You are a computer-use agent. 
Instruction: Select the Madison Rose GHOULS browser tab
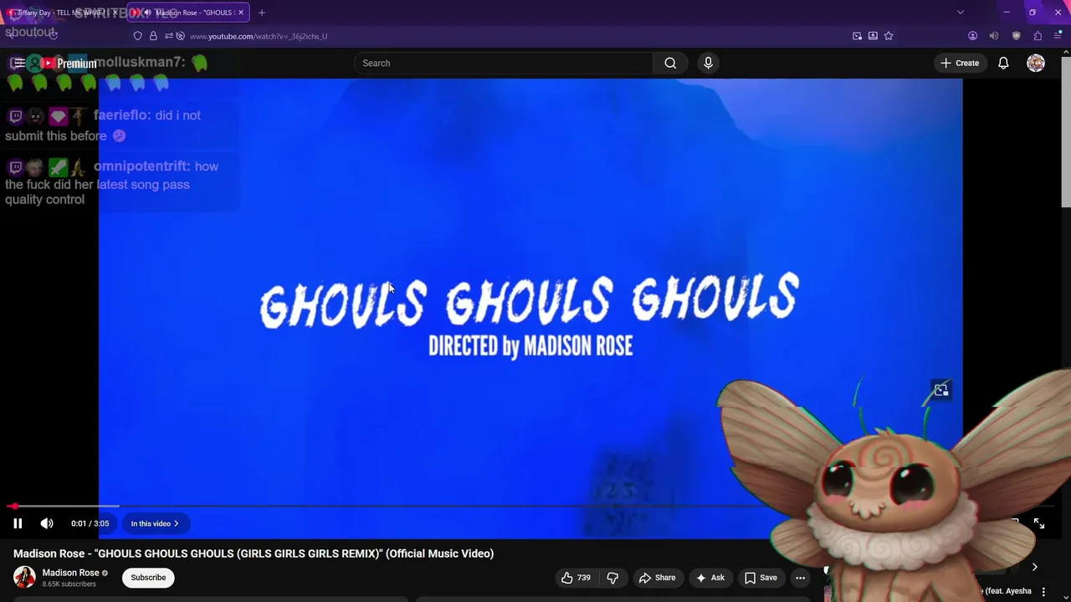coord(188,13)
